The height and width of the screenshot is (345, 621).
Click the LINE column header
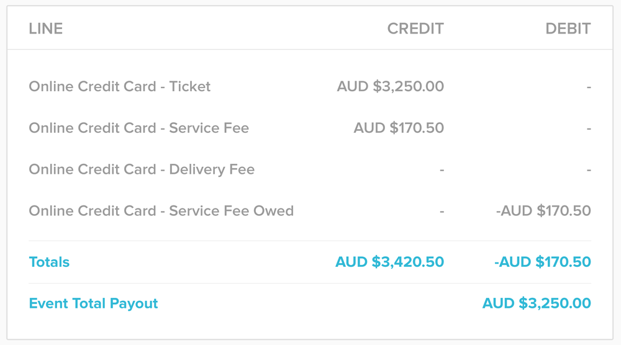[46, 29]
